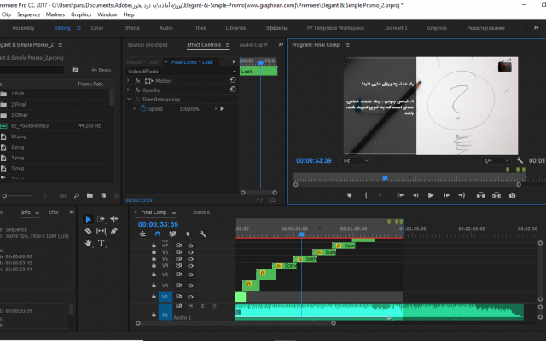Expand Opacity effect properties

(x=128, y=90)
